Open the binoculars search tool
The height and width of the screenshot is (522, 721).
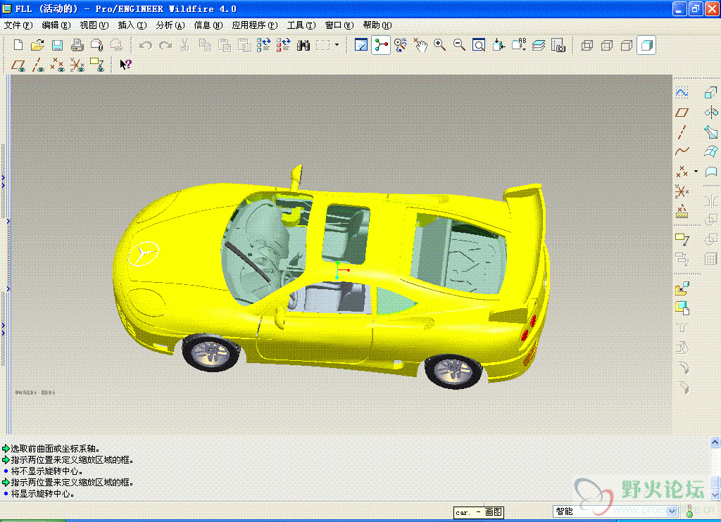(303, 45)
